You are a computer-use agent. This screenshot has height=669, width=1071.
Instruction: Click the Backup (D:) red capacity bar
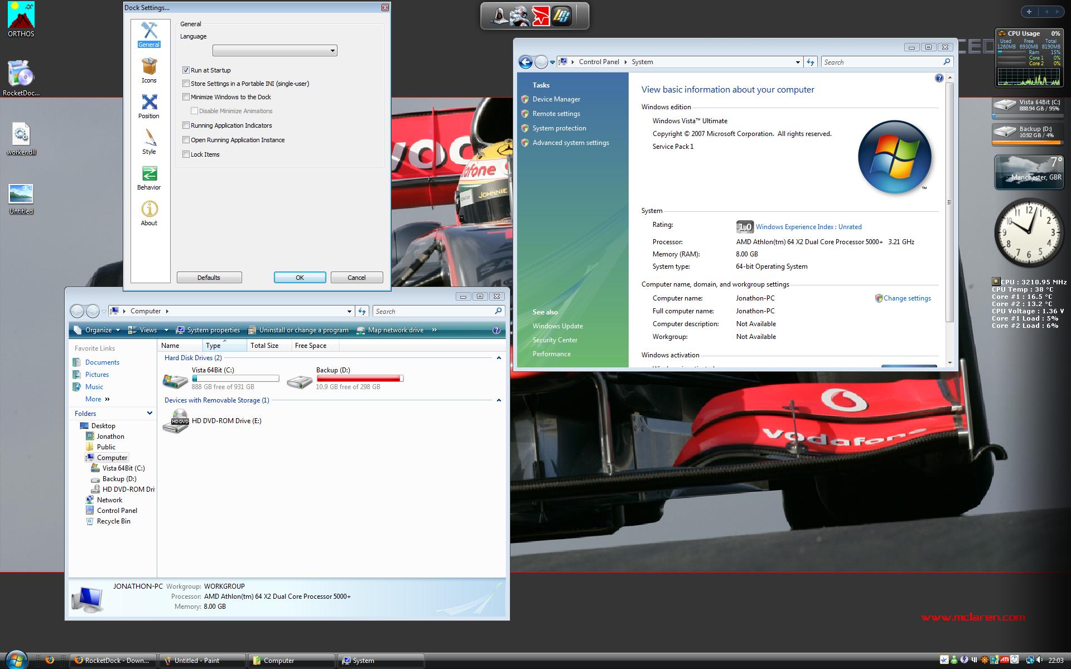click(359, 379)
